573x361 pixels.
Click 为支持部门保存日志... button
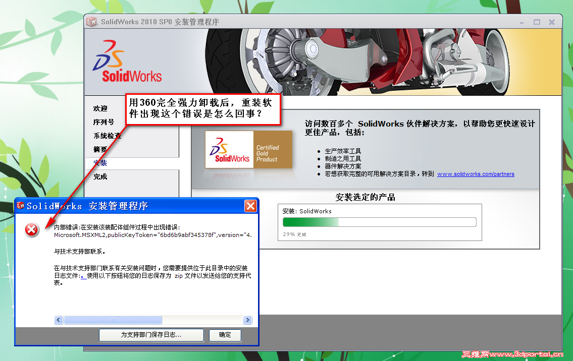click(x=151, y=335)
